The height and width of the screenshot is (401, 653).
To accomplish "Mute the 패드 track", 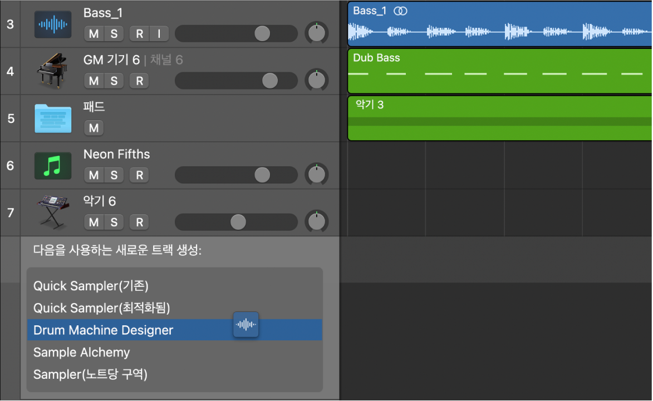I will click(93, 128).
